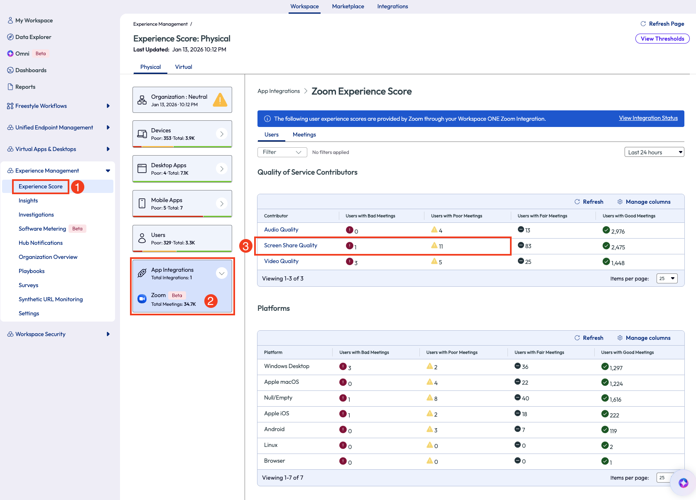This screenshot has width=696, height=500.
Task: Switch to the Meetings tab
Action: click(x=304, y=134)
